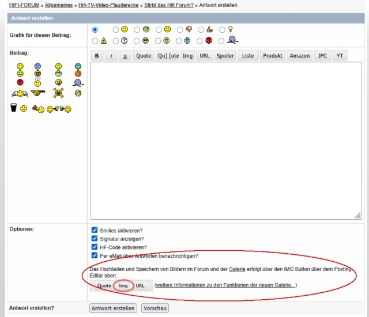
Task: Open the HIFI-FORUM breadcrumb link
Action: pos(24,5)
